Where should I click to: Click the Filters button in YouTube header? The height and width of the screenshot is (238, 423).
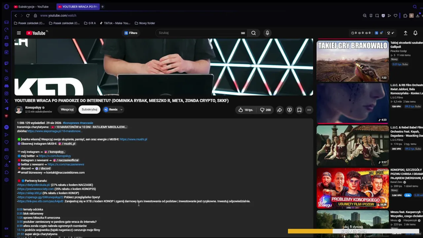coord(131,33)
